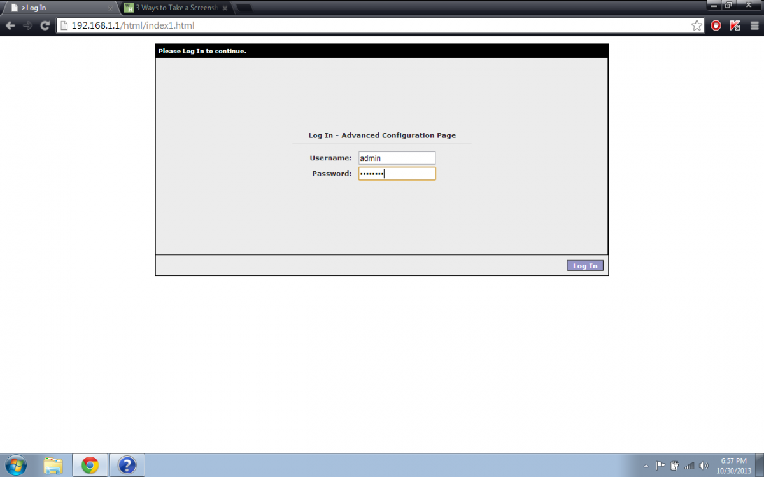Click the Chrome icon in the taskbar

pyautogui.click(x=90, y=465)
